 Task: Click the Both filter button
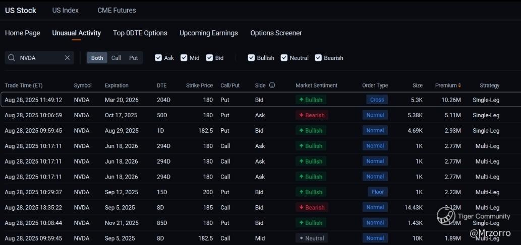[97, 58]
